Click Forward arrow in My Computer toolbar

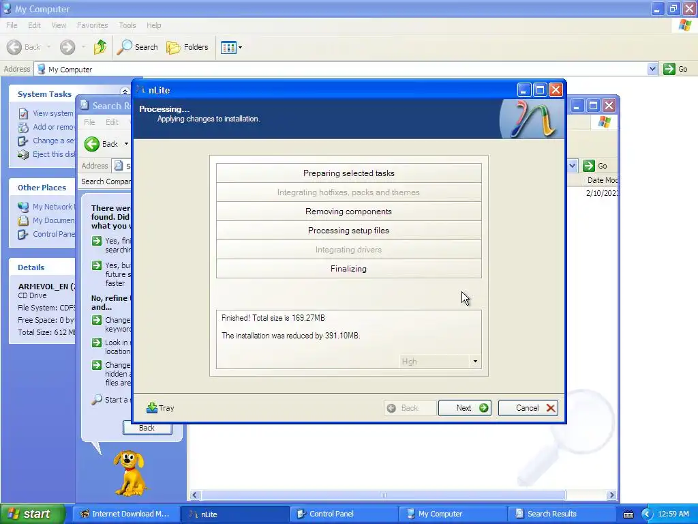67,47
